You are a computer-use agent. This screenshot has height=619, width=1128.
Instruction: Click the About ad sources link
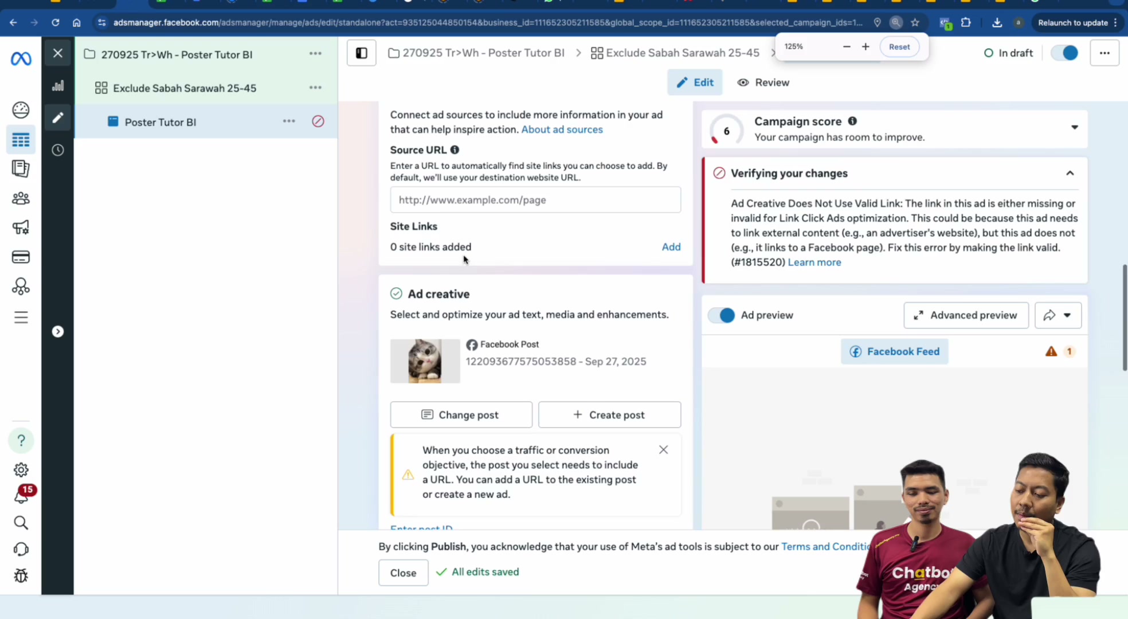pos(562,130)
